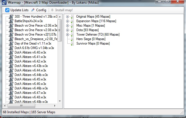Open the Config settings label
Viewport: 186px width, 118px height.
(41, 10)
